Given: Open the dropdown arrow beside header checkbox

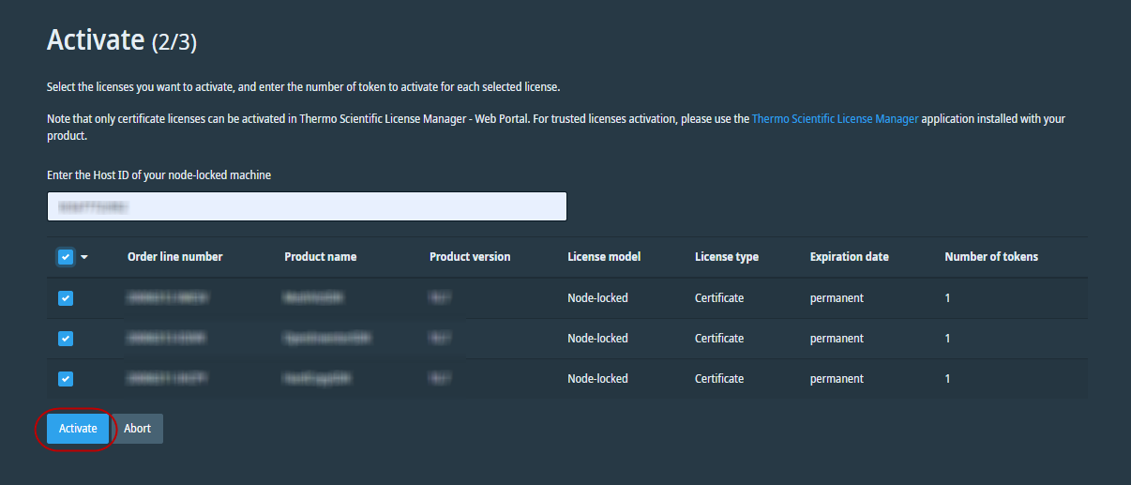Looking at the screenshot, I should pyautogui.click(x=83, y=257).
